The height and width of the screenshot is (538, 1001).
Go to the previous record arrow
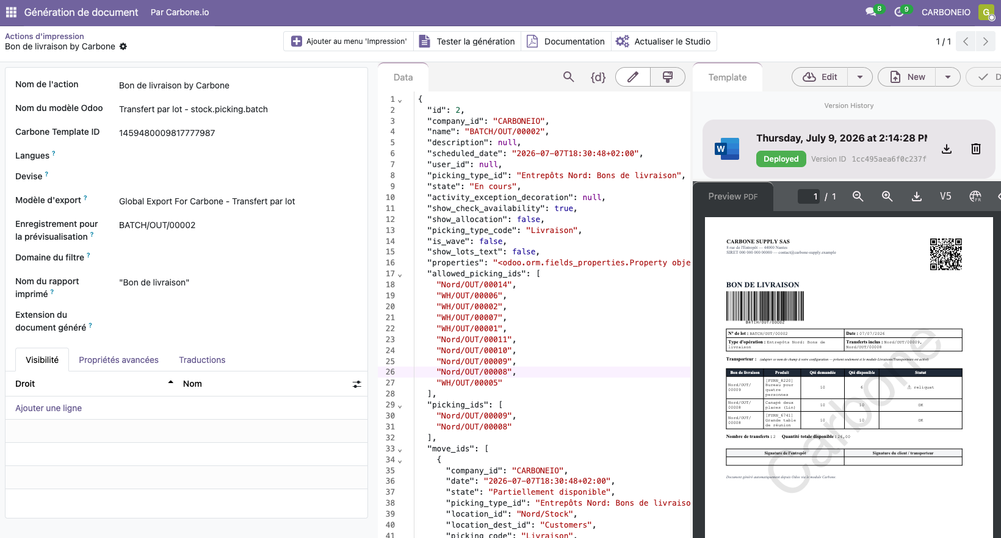[x=966, y=41]
